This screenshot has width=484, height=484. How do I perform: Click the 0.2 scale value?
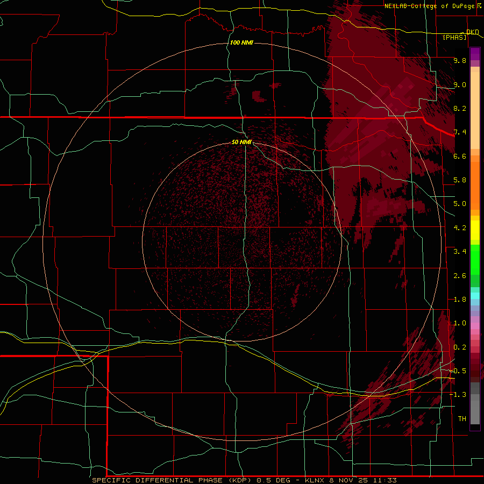[x=460, y=347]
